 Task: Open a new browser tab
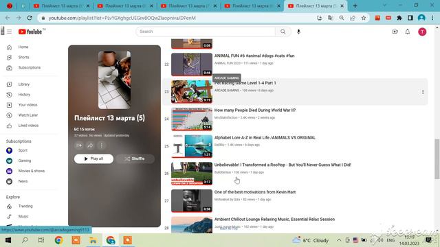(355, 6)
